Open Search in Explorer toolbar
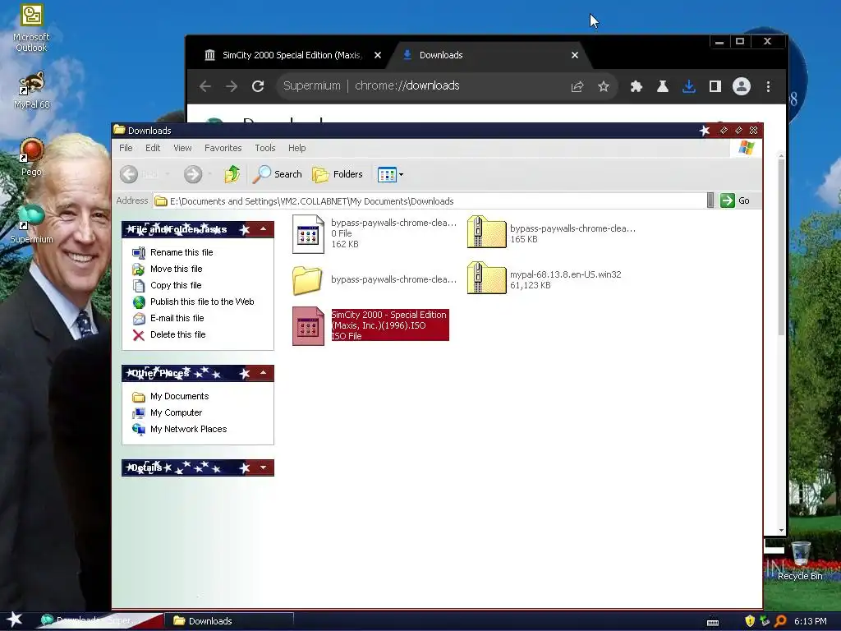The height and width of the screenshot is (631, 841). point(278,174)
